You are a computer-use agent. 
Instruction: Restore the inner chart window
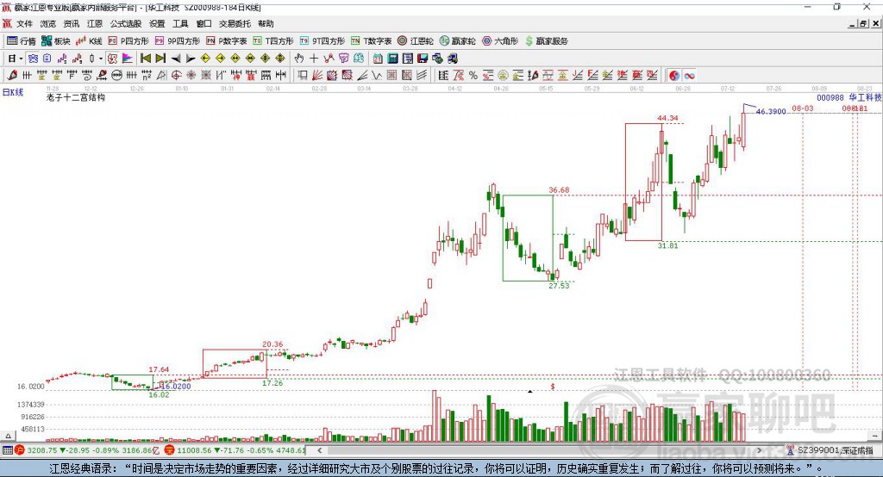[x=863, y=23]
